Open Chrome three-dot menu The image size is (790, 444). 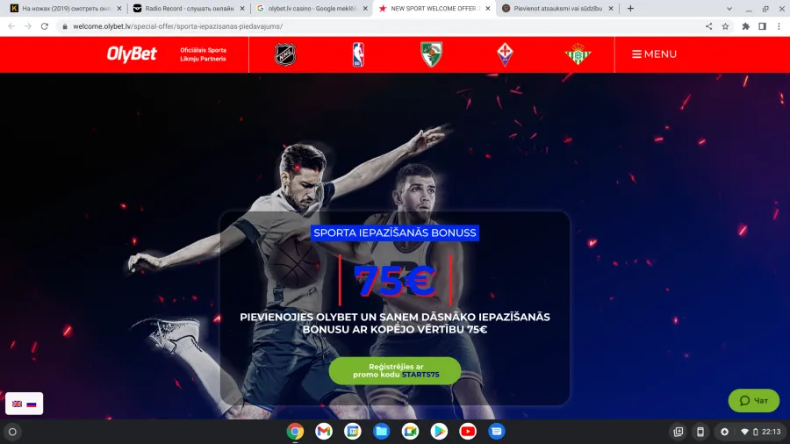[x=779, y=26]
